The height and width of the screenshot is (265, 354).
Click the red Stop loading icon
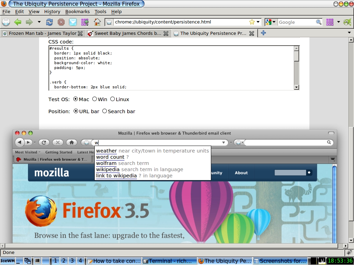[61, 22]
